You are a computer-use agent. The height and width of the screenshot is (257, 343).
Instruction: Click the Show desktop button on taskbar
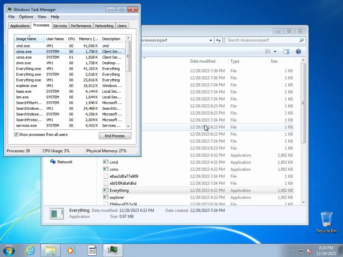341,250
